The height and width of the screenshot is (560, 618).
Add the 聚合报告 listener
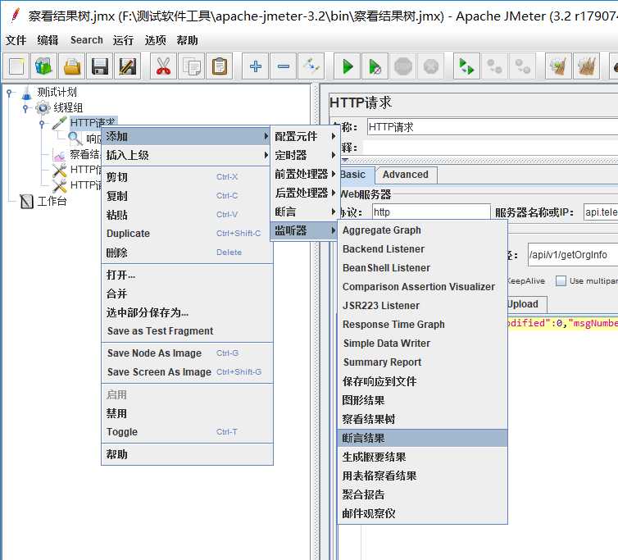click(422, 494)
